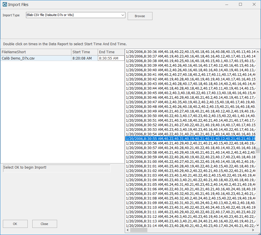The height and width of the screenshot is (235, 261).
Task: Click the Close button at bottom left
Action: pos(45,224)
